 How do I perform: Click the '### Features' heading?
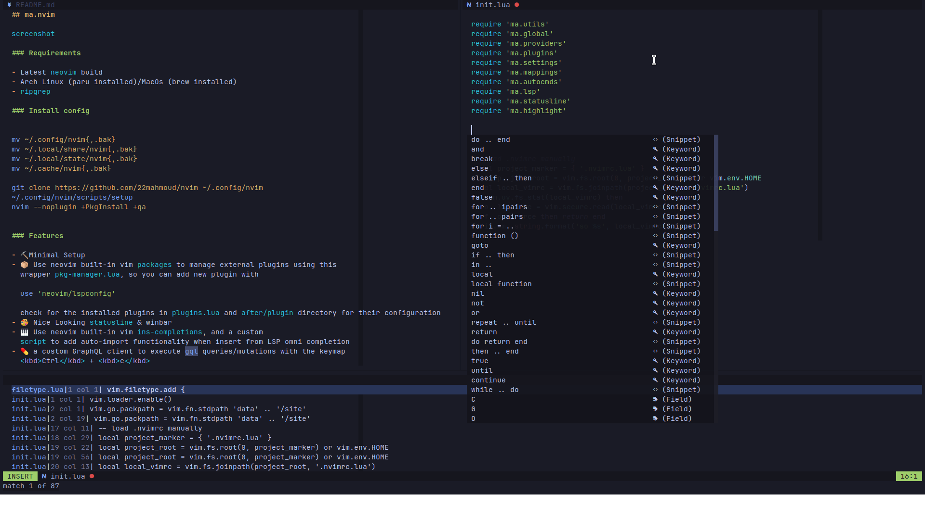[38, 236]
